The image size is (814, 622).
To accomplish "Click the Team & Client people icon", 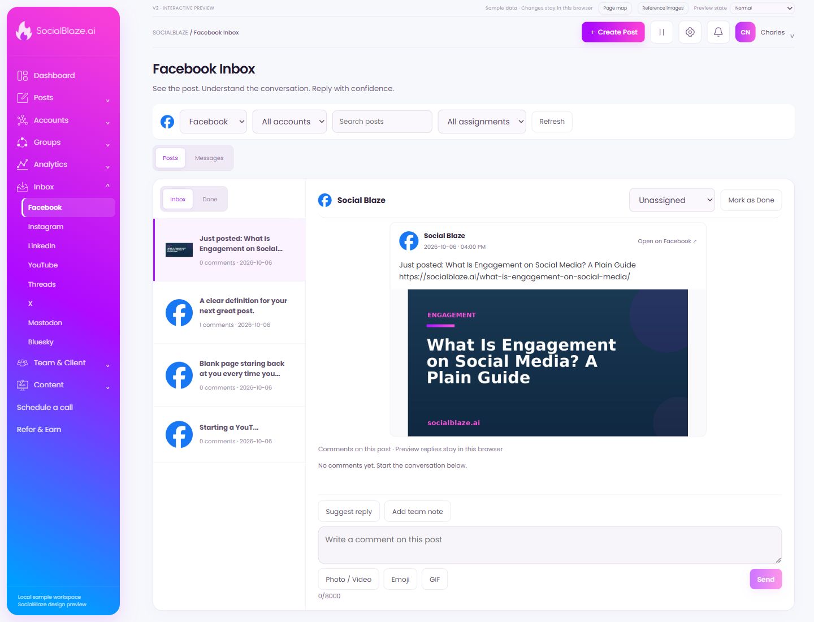I will pyautogui.click(x=23, y=363).
